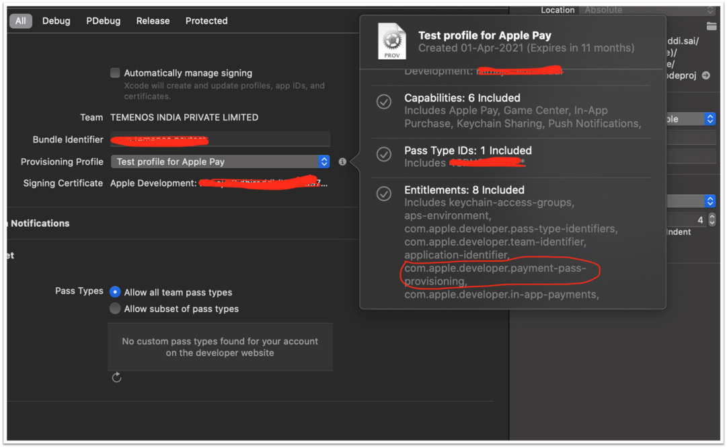Image resolution: width=727 pixels, height=448 pixels.
Task: Click the Pass Type IDs checkmark icon
Action: coord(383,155)
